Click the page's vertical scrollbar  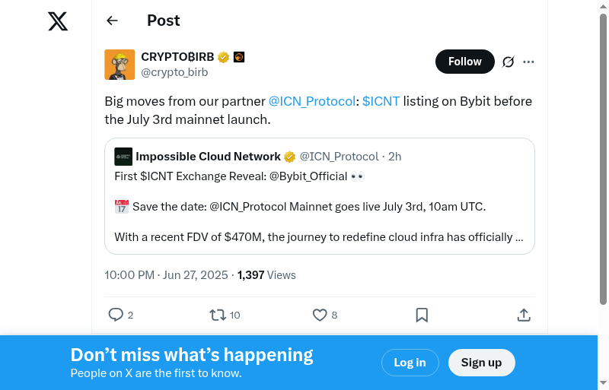(x=603, y=152)
